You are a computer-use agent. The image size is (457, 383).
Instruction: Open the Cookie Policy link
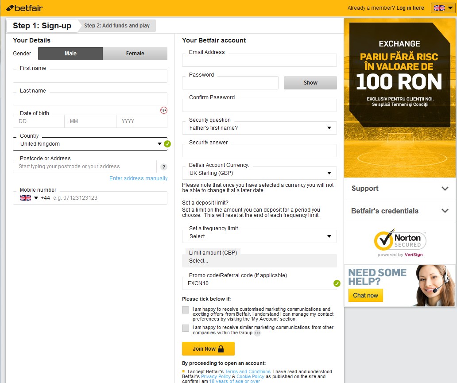coord(250,377)
